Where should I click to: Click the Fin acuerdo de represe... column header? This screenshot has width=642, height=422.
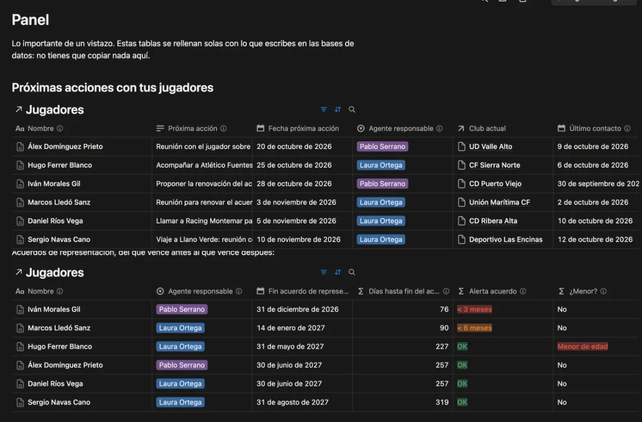click(302, 291)
